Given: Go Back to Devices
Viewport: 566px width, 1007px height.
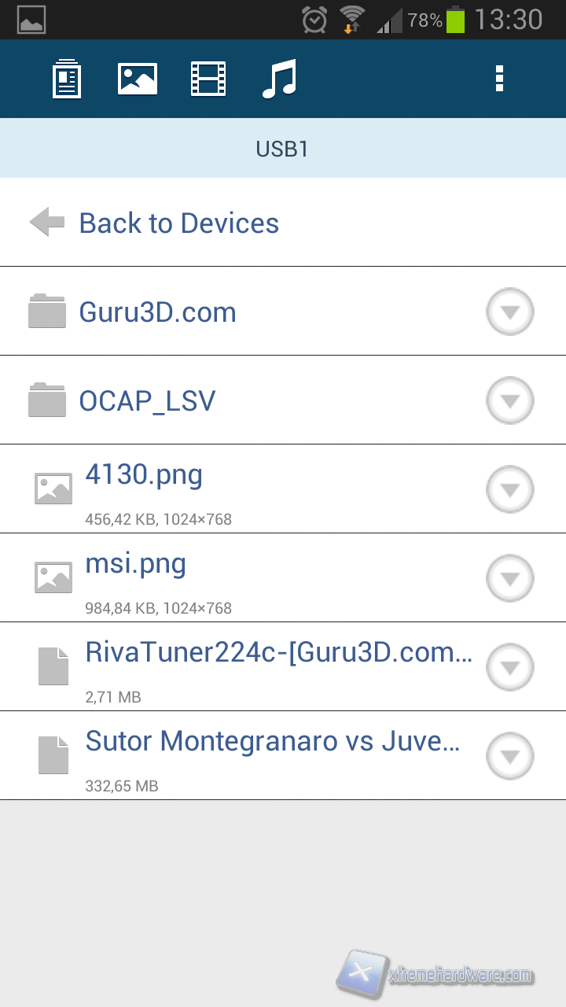Looking at the screenshot, I should click(179, 223).
